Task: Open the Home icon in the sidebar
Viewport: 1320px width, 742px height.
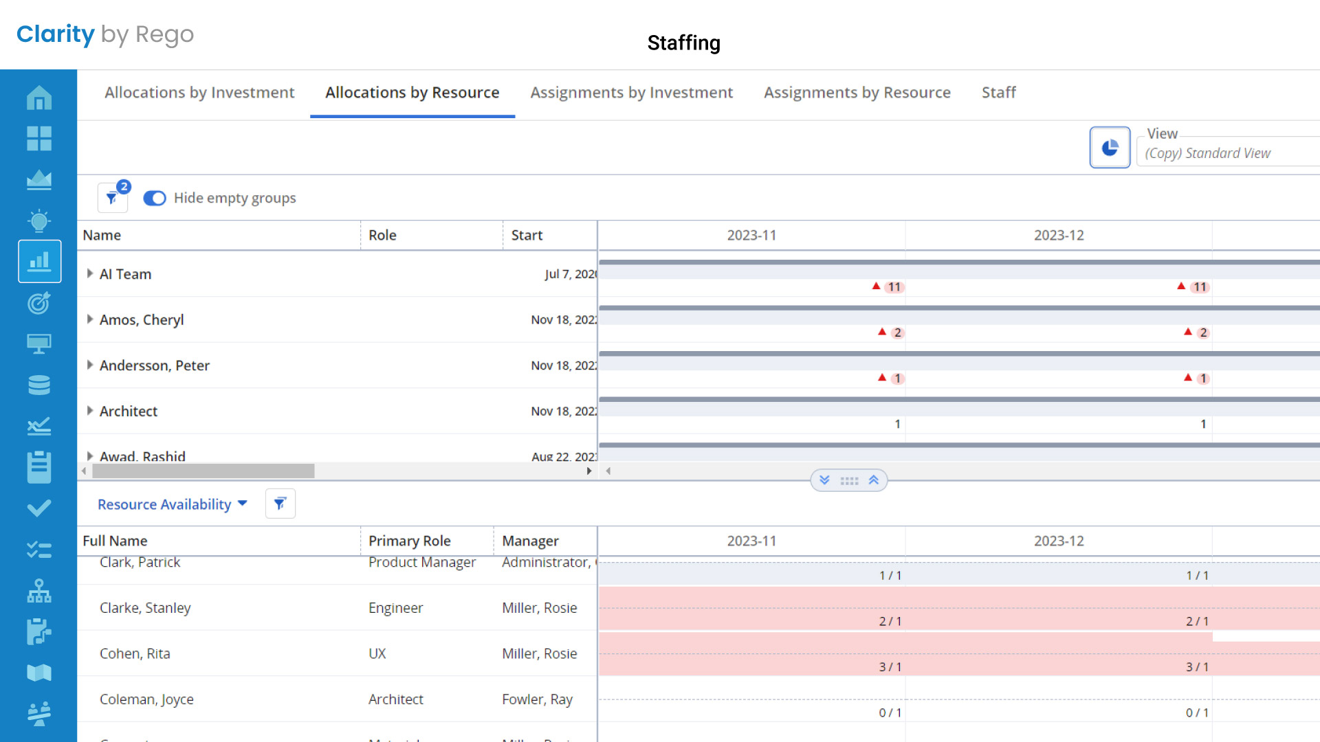Action: (38, 98)
